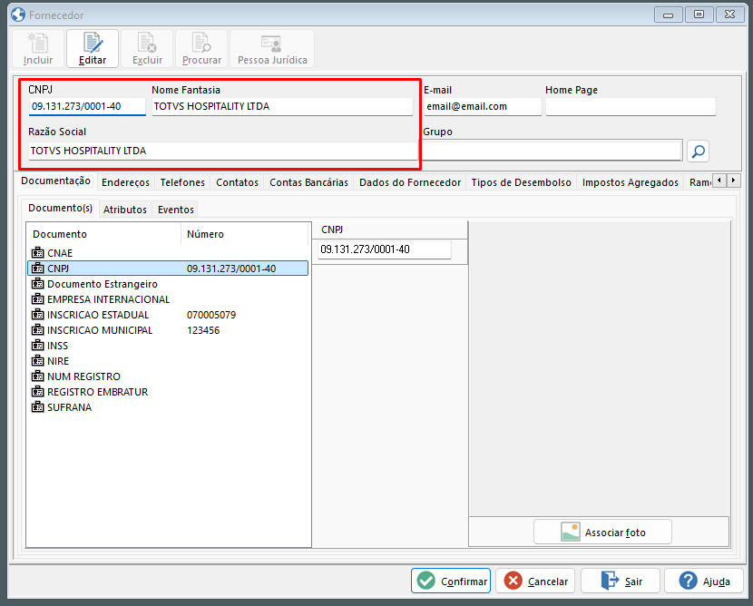
Task: Open the Dados do Fornecedor tab
Action: point(410,182)
